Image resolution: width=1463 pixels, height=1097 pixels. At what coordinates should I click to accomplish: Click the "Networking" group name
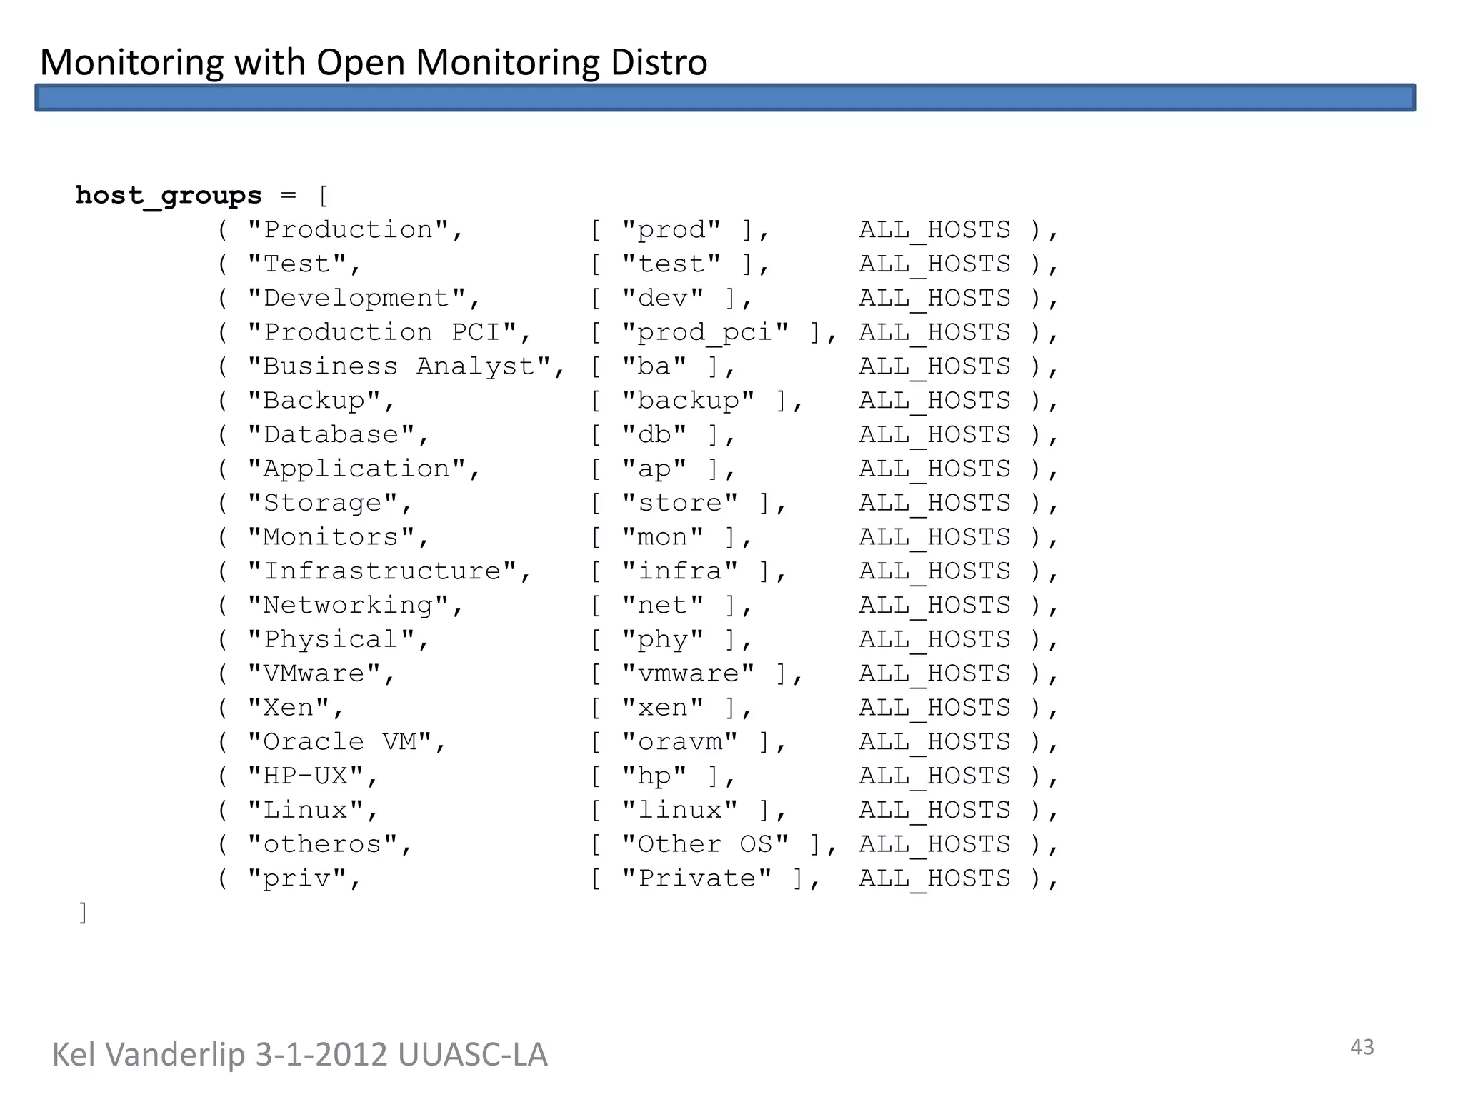click(x=349, y=606)
